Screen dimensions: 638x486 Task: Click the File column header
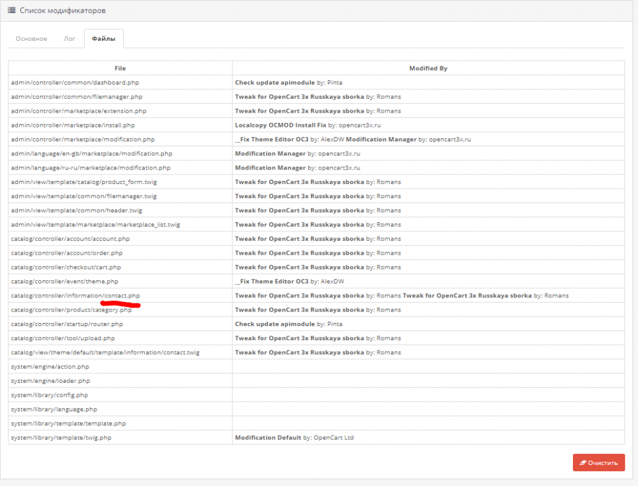pos(120,68)
